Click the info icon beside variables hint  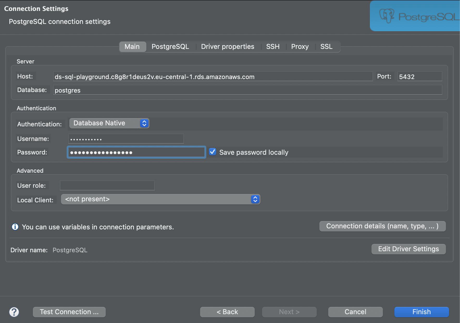point(15,227)
